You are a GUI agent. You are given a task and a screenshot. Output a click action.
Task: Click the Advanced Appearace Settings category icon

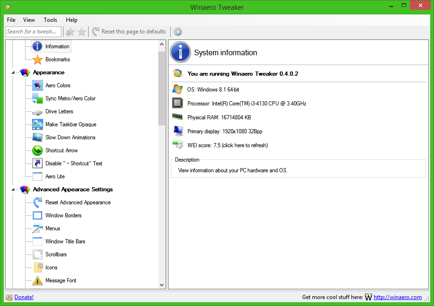25,190
